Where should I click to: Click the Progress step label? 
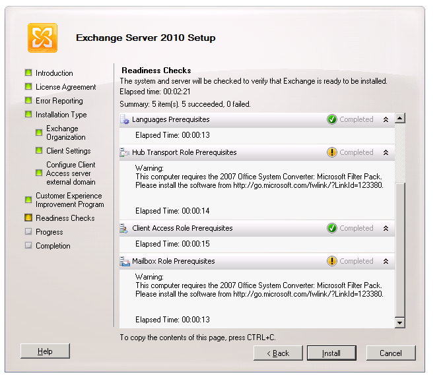(x=50, y=232)
